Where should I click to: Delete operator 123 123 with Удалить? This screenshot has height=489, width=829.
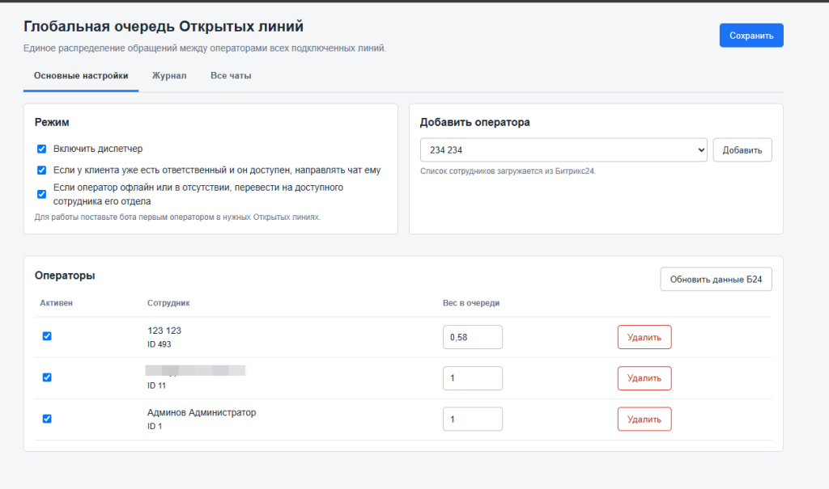(644, 337)
